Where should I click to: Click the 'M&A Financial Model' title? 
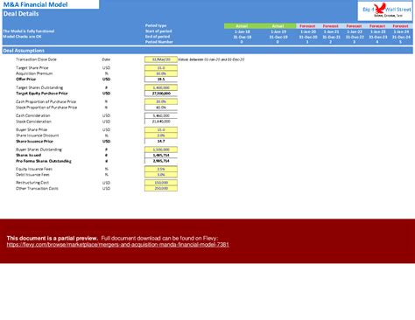pos(35,4)
